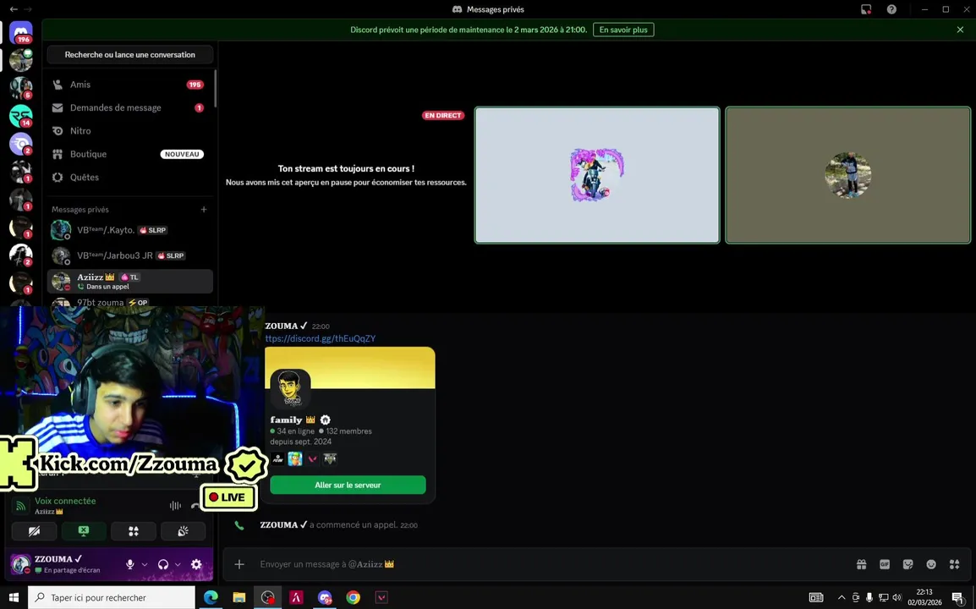Open Windows notification center
This screenshot has height=609, width=976.
(x=958, y=598)
